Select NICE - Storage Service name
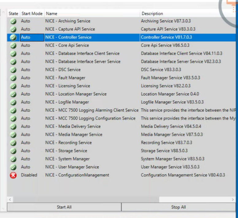Viewport: 238px width, 218px height. pyautogui.click(x=66, y=151)
